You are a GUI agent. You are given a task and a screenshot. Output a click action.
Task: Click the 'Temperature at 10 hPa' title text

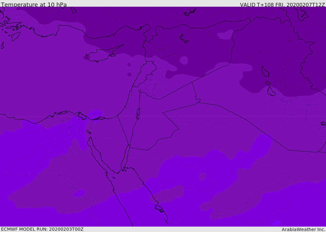coord(34,4)
